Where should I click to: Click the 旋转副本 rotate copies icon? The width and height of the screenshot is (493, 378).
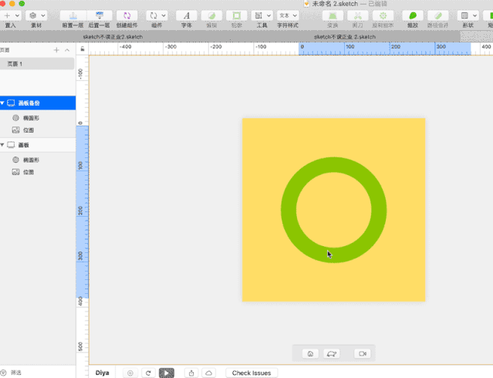coord(383,15)
